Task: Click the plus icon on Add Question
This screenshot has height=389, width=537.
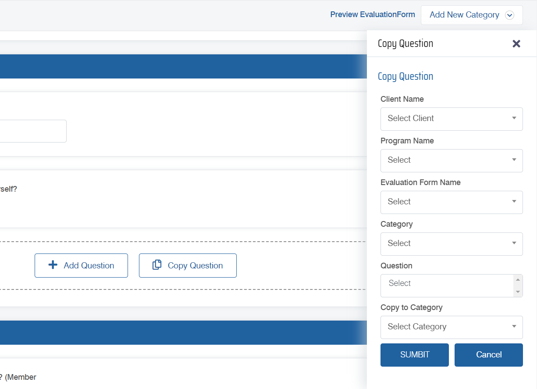Action: click(x=53, y=265)
